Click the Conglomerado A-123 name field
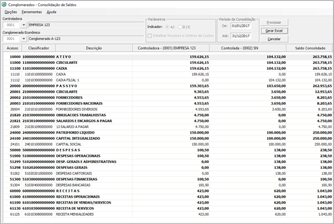 tap(86, 39)
